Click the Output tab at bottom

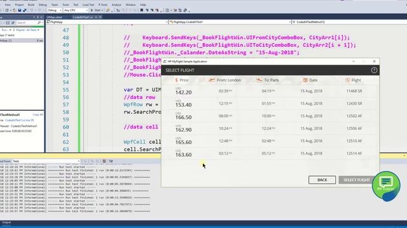[6, 222]
